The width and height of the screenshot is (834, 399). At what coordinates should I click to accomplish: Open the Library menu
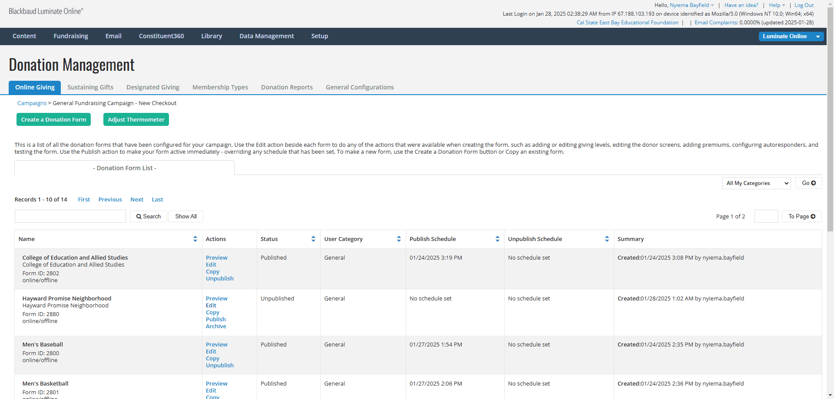pos(212,36)
